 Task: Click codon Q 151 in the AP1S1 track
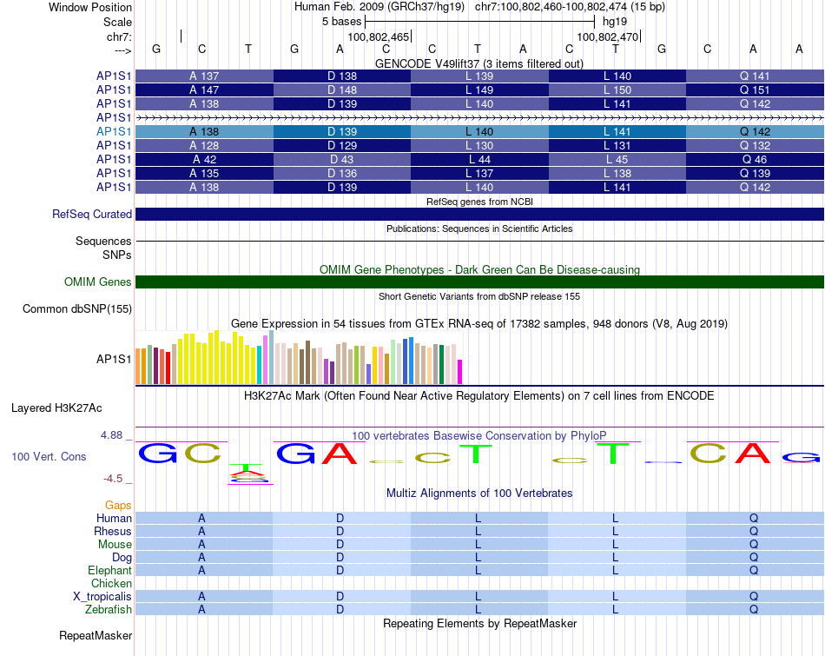coord(755,90)
